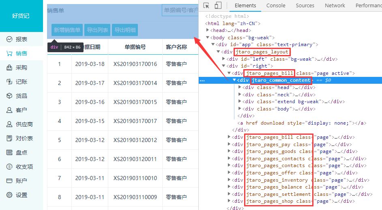Click the 报表 chart icon in the sidebar
Screen dimensions: 382x210
9,39
